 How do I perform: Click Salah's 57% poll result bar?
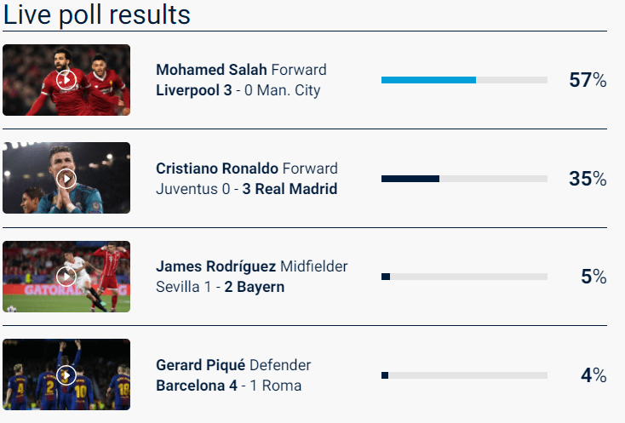464,80
